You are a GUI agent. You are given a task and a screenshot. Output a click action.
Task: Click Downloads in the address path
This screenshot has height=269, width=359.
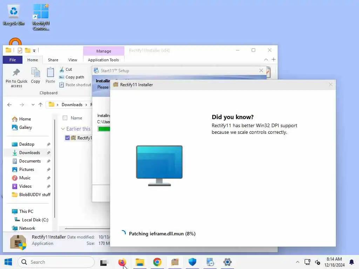[72, 105]
